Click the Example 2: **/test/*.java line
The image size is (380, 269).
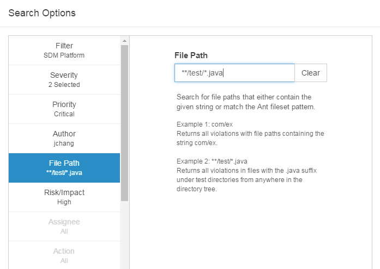click(x=212, y=161)
